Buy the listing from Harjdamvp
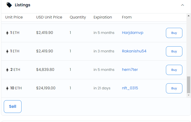This screenshot has height=122, width=191. pos(174,33)
